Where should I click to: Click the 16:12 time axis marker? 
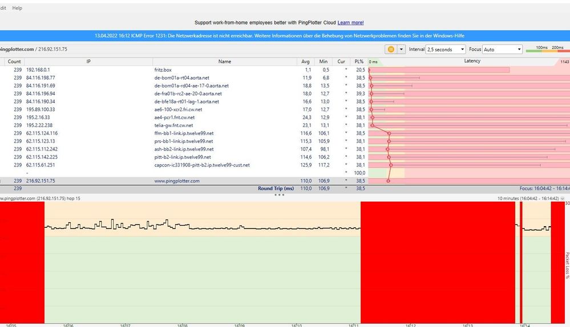[410, 325]
